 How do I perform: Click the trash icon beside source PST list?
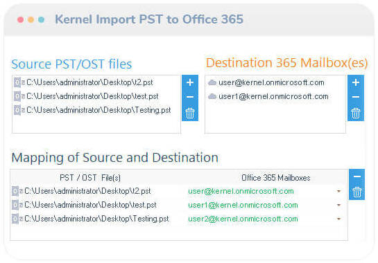[x=190, y=113]
